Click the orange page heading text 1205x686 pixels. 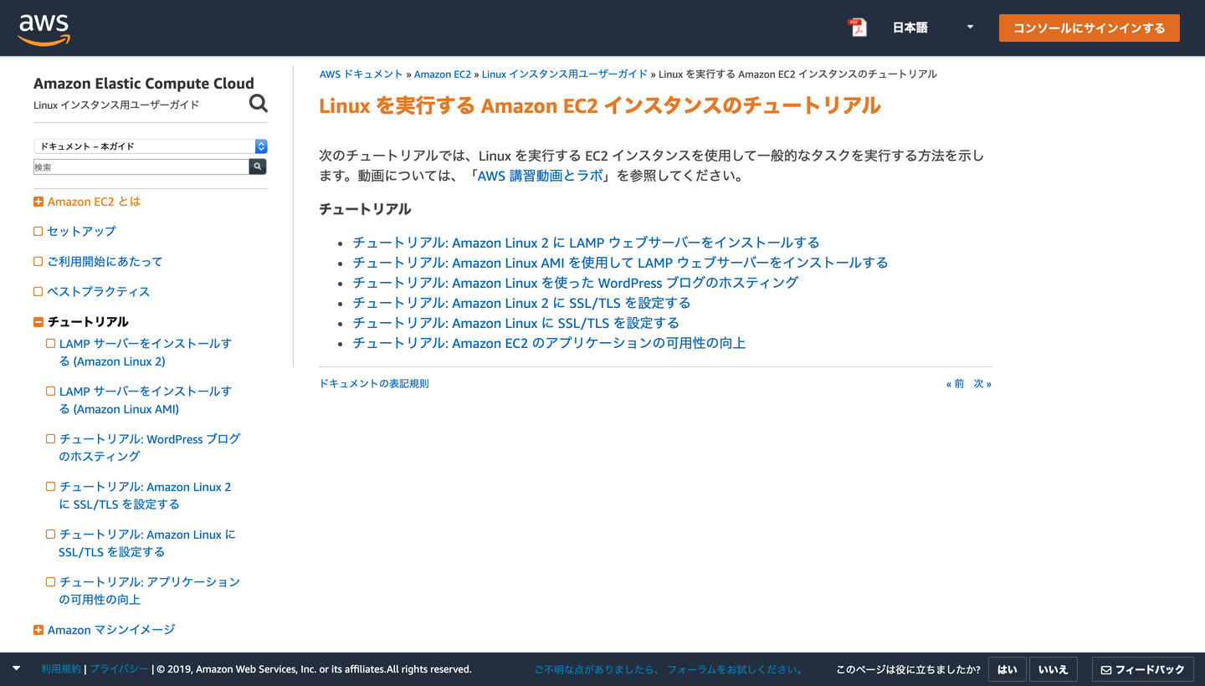(x=600, y=106)
